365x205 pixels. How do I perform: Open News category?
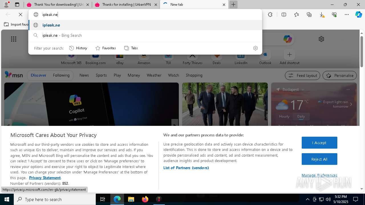[x=84, y=75]
